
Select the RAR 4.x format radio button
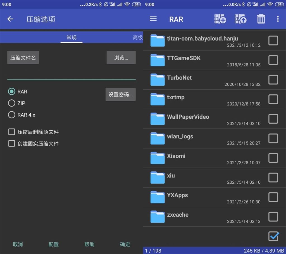coord(11,114)
